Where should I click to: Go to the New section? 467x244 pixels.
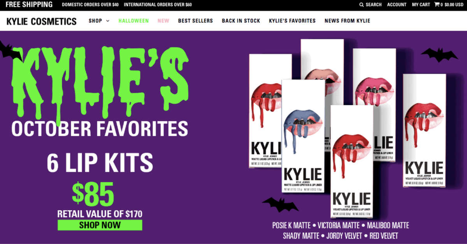point(163,21)
